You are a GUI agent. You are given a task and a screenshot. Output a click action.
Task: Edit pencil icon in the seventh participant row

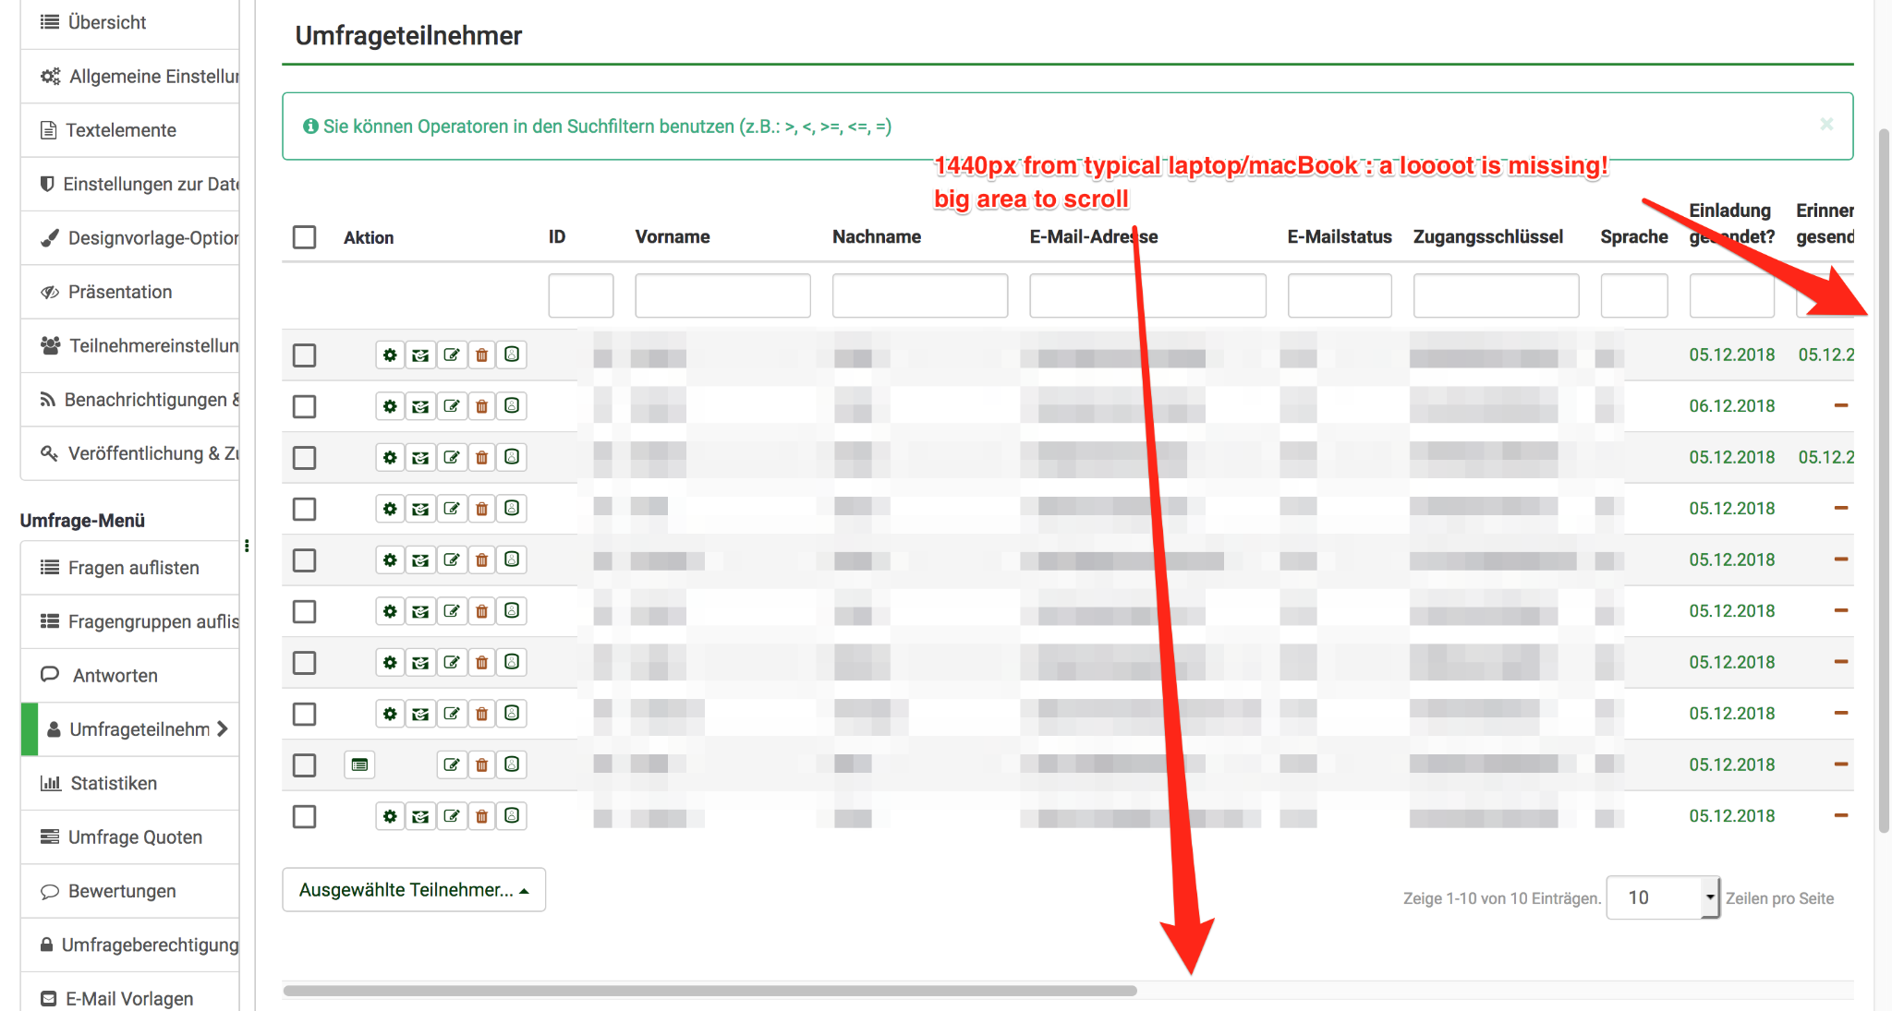pos(451,662)
